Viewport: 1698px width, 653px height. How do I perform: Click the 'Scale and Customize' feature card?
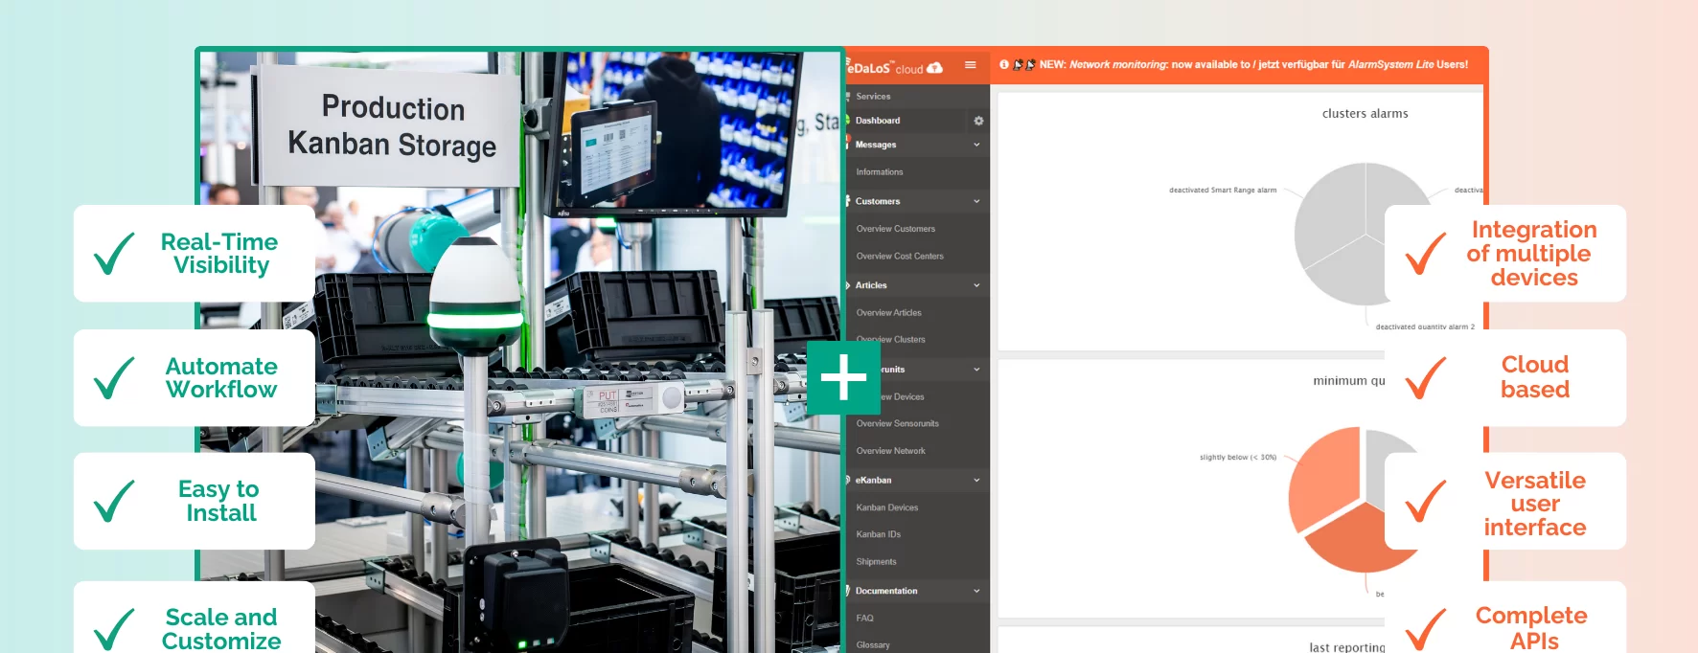click(195, 618)
